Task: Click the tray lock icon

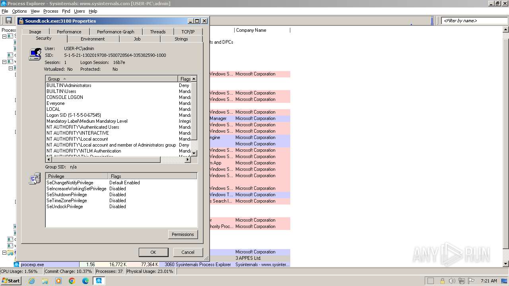Action: [442, 281]
